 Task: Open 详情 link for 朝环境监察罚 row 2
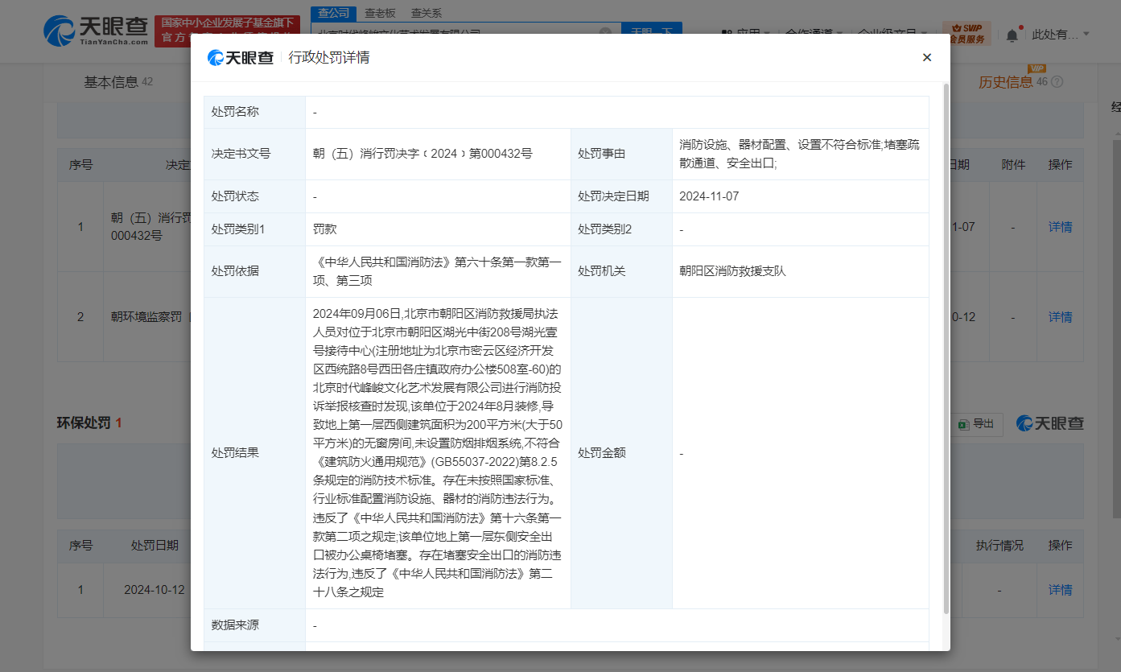(x=1060, y=317)
